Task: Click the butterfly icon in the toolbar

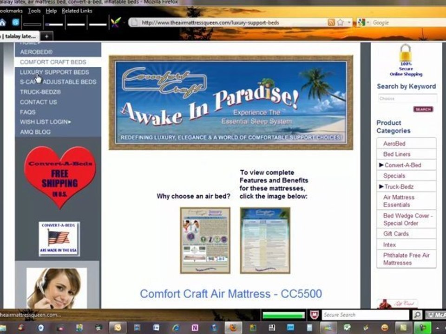Action: coord(116,22)
